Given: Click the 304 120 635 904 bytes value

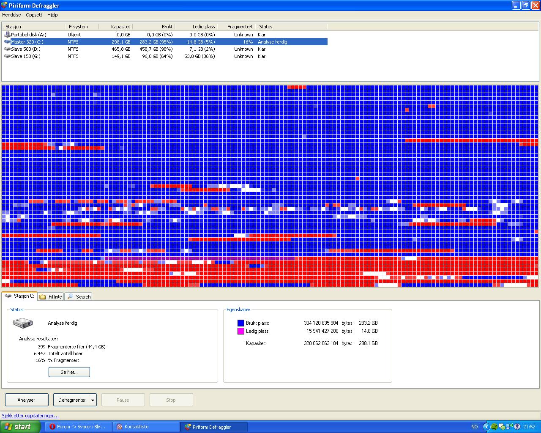Looking at the screenshot, I should (321, 323).
